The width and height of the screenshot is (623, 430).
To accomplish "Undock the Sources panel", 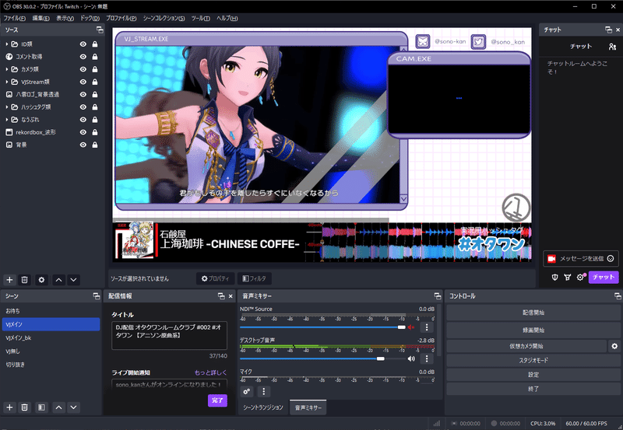I will point(100,30).
